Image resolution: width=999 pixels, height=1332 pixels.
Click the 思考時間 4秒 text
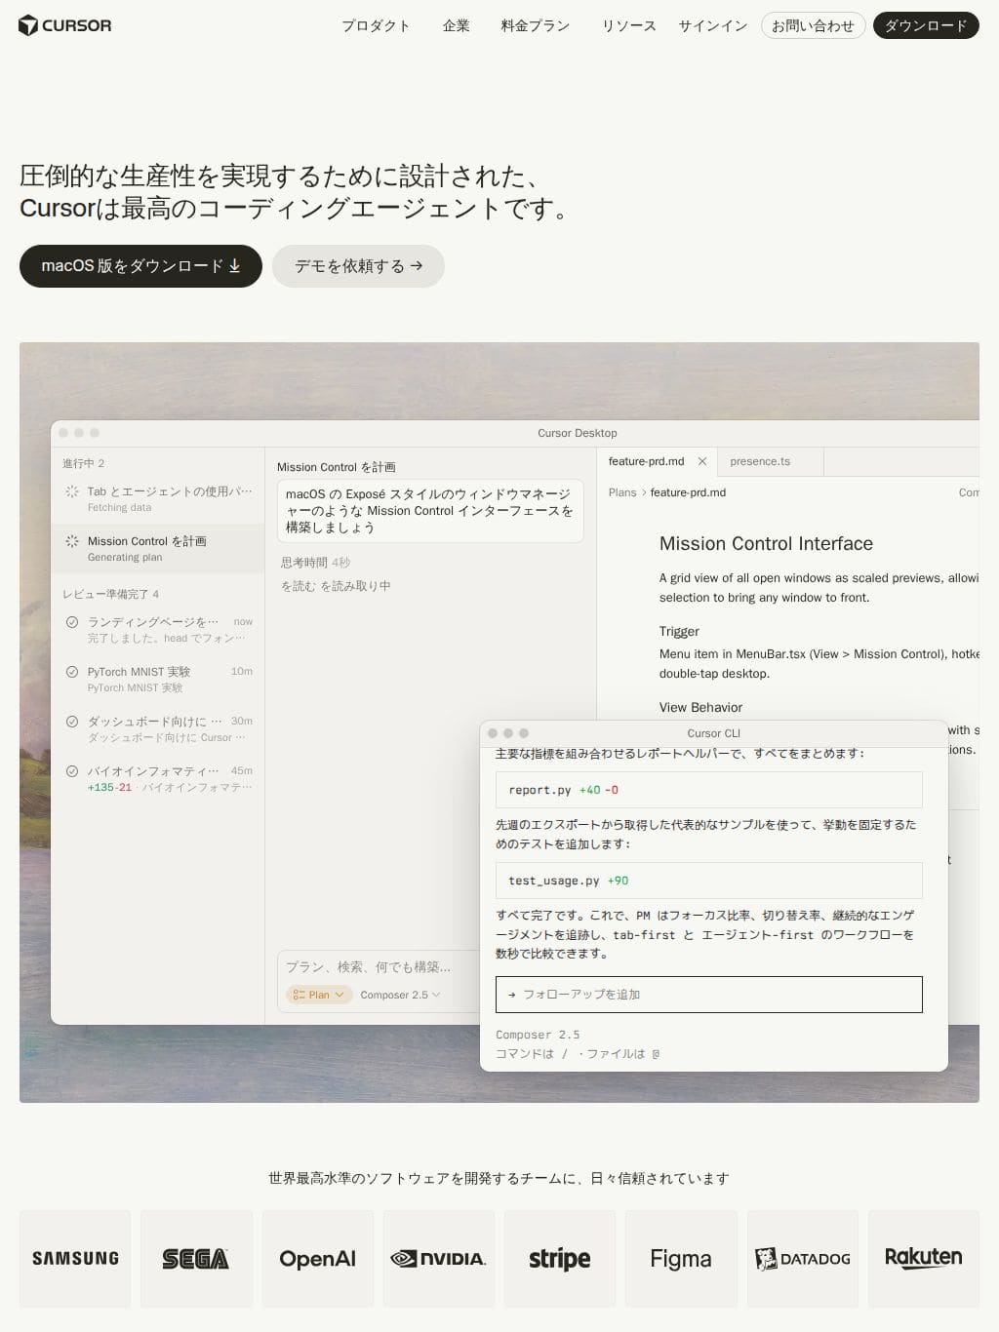[x=315, y=563]
